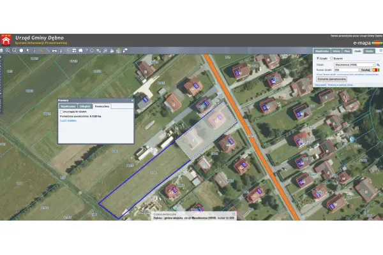Image resolution: width=383 pixels, height=255 pixels.
Task: Close the Dane ewidencyjne info bar
Action: click(x=234, y=214)
